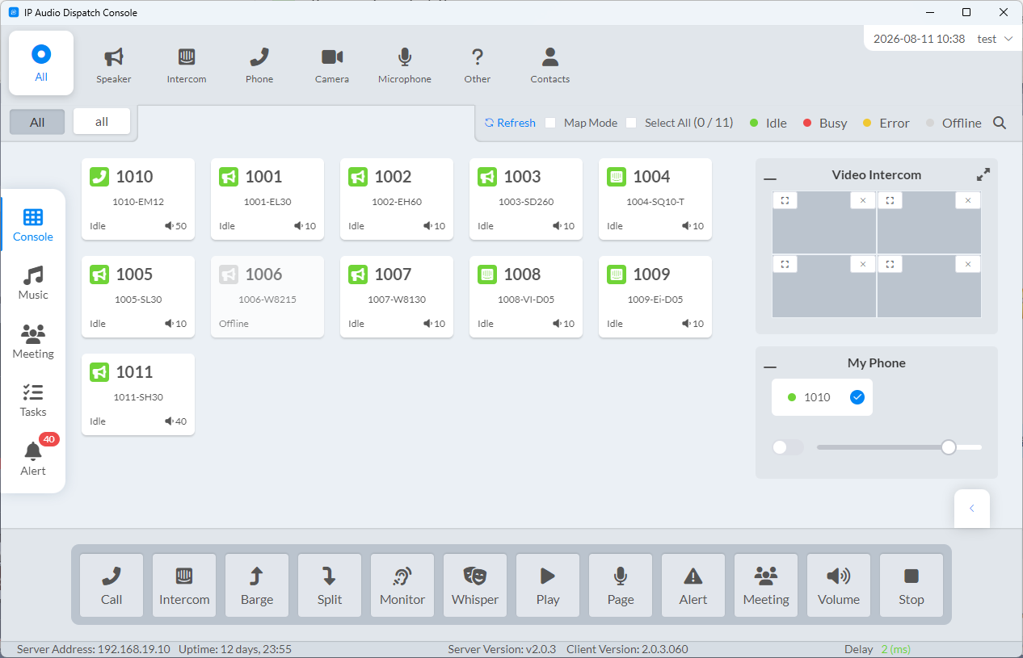
Task: Check the Select All checkbox
Action: [x=631, y=123]
